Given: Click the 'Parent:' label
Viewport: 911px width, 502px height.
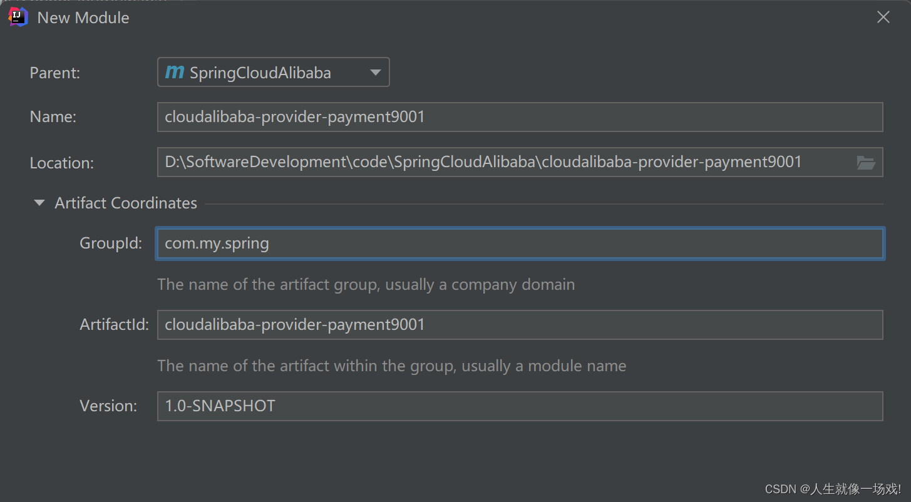Looking at the screenshot, I should click(55, 73).
